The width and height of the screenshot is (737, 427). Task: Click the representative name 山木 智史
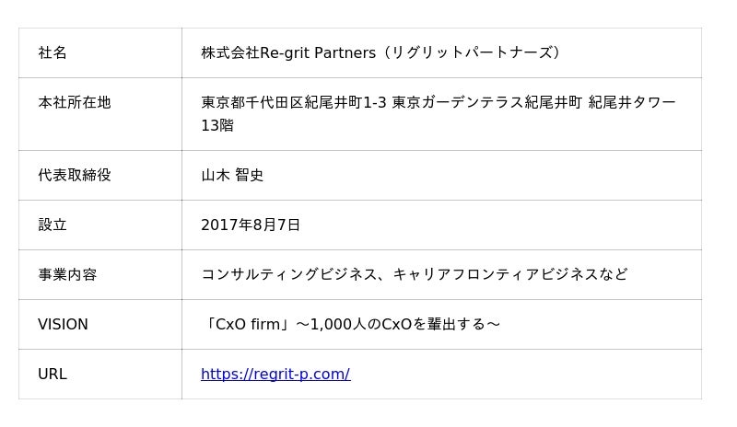(232, 175)
